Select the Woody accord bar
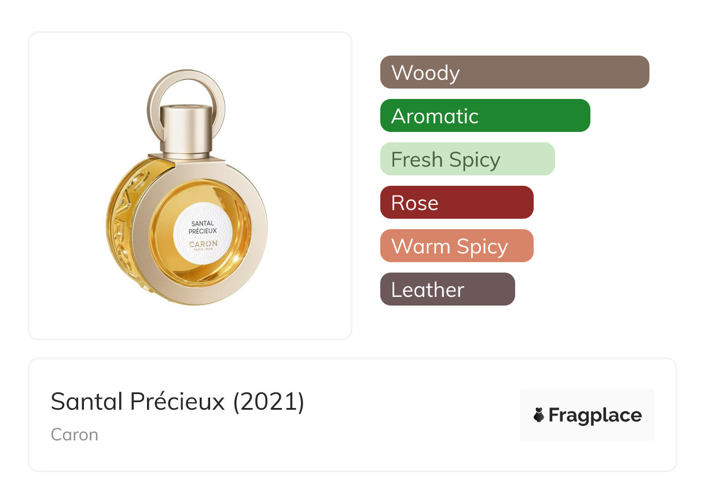705x500 pixels. point(514,72)
